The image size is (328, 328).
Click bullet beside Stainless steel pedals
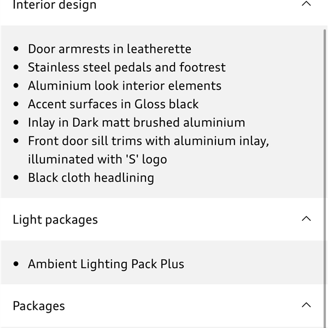coord(16,67)
